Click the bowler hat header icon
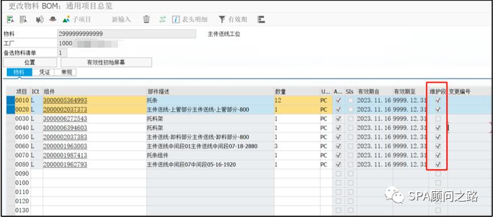Image resolution: width=494 pixels, height=218 pixels. click(x=52, y=19)
